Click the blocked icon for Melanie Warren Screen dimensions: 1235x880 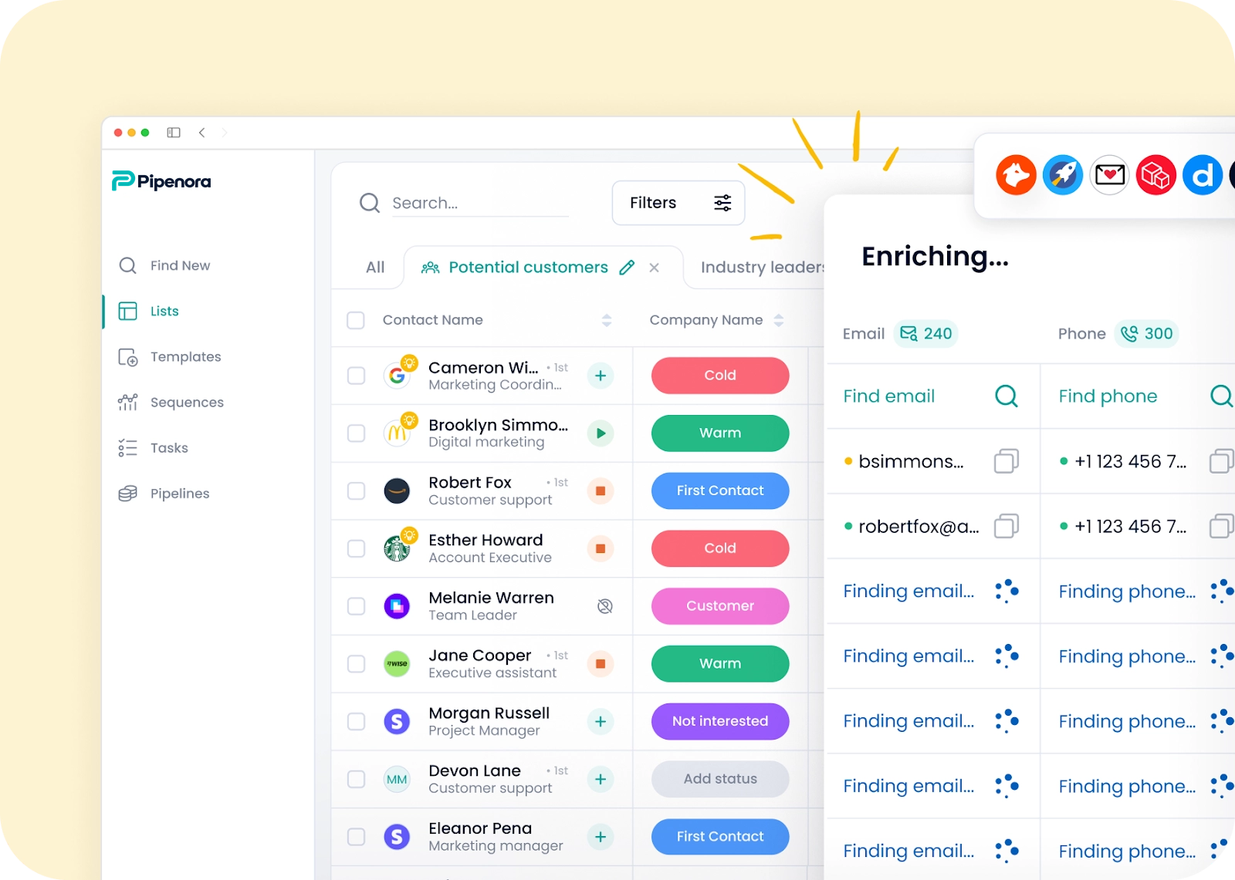(605, 606)
